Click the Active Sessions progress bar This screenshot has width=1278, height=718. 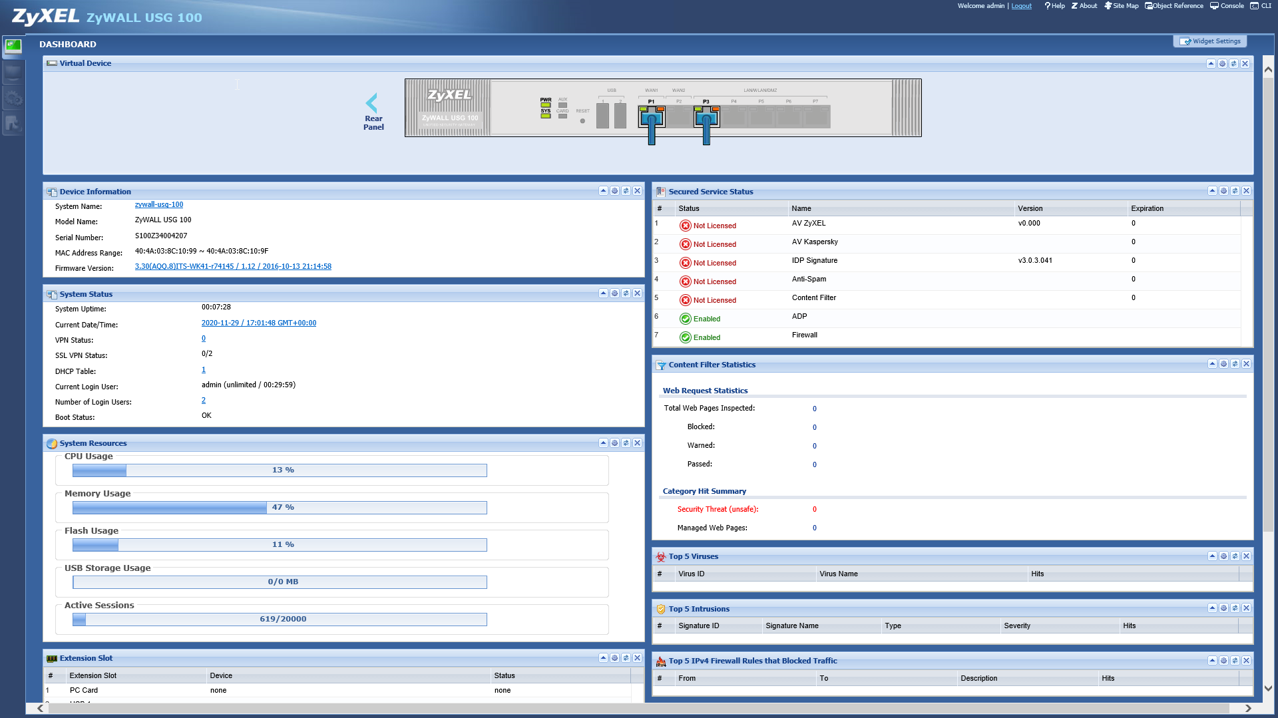coord(280,620)
